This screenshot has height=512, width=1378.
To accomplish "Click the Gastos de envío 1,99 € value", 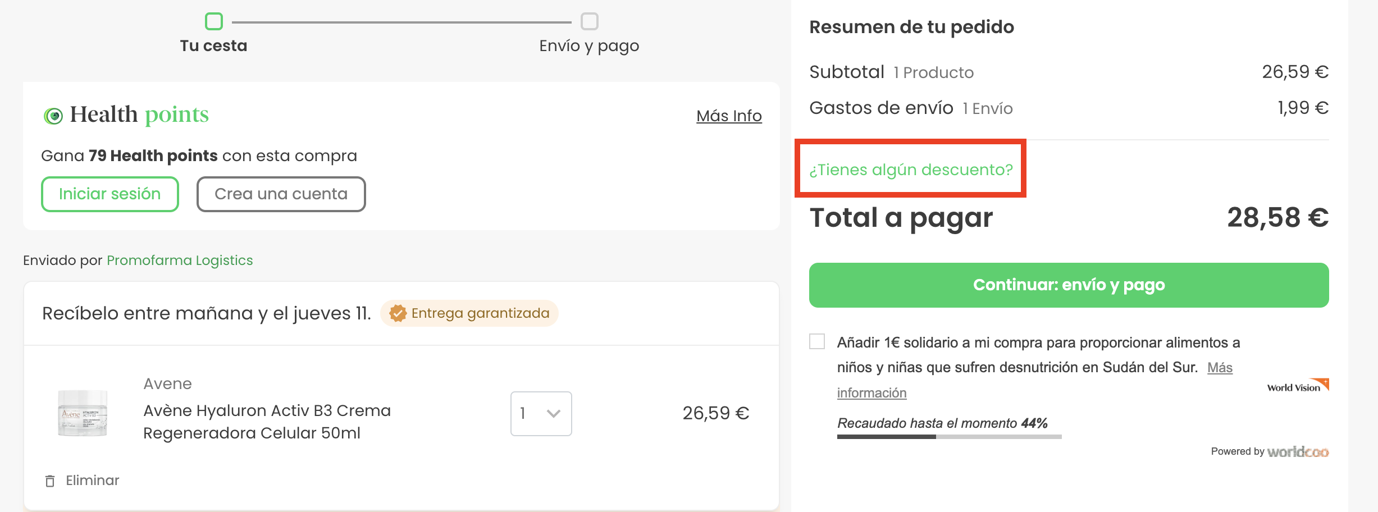I will coord(1303,108).
